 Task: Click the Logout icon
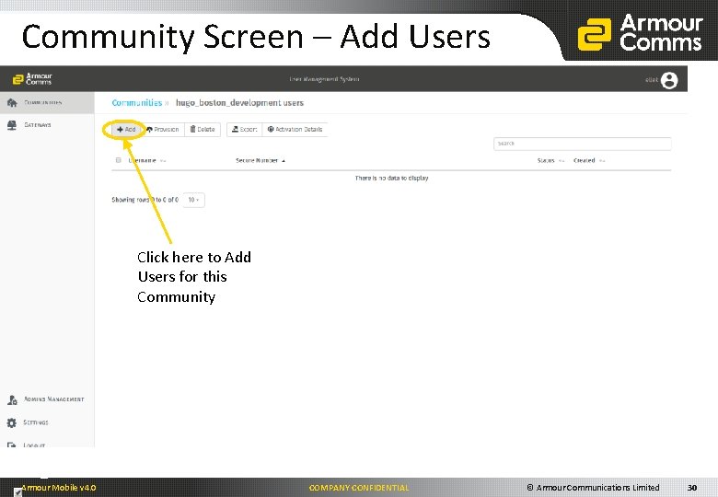point(12,445)
